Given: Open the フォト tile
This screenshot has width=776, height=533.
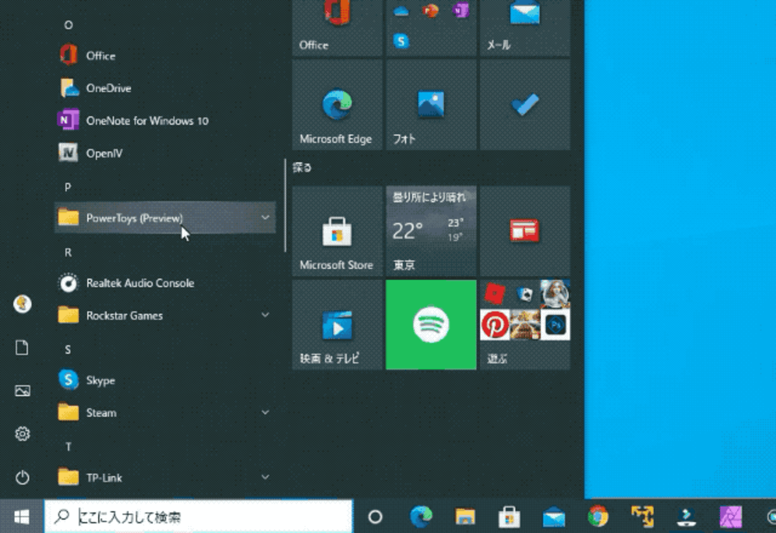Looking at the screenshot, I should point(431,105).
